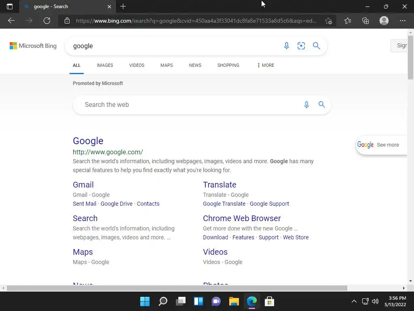
Task: Open the browser profile avatar
Action: [x=384, y=21]
